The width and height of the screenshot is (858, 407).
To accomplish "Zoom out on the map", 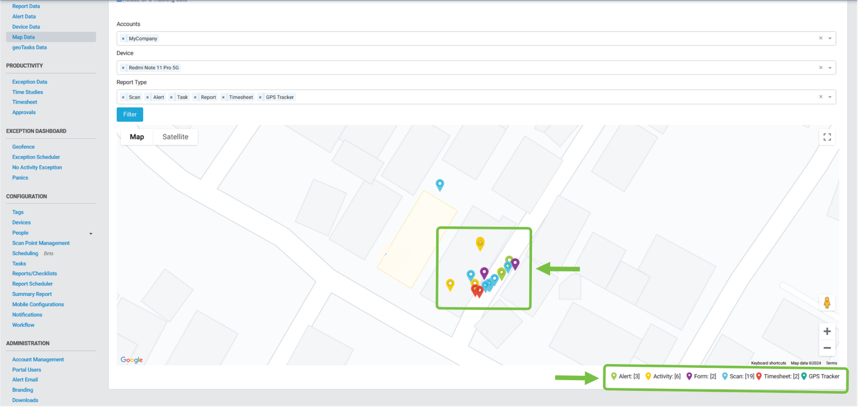I will [827, 348].
